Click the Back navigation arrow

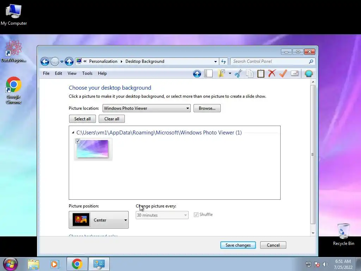point(45,61)
